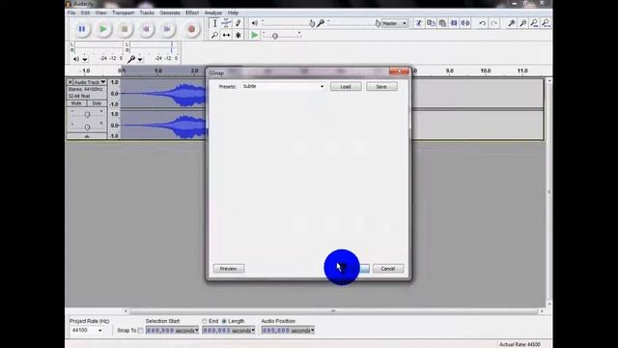Click the Fit Project zoom icon
Screen dimensions: 618x348
pyautogui.click(x=546, y=23)
